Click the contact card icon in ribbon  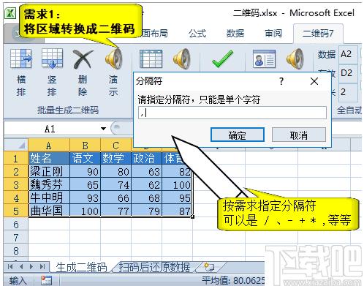pos(264,59)
